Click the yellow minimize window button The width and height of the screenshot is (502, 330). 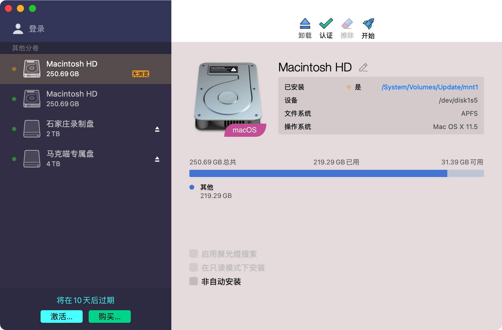[x=20, y=8]
